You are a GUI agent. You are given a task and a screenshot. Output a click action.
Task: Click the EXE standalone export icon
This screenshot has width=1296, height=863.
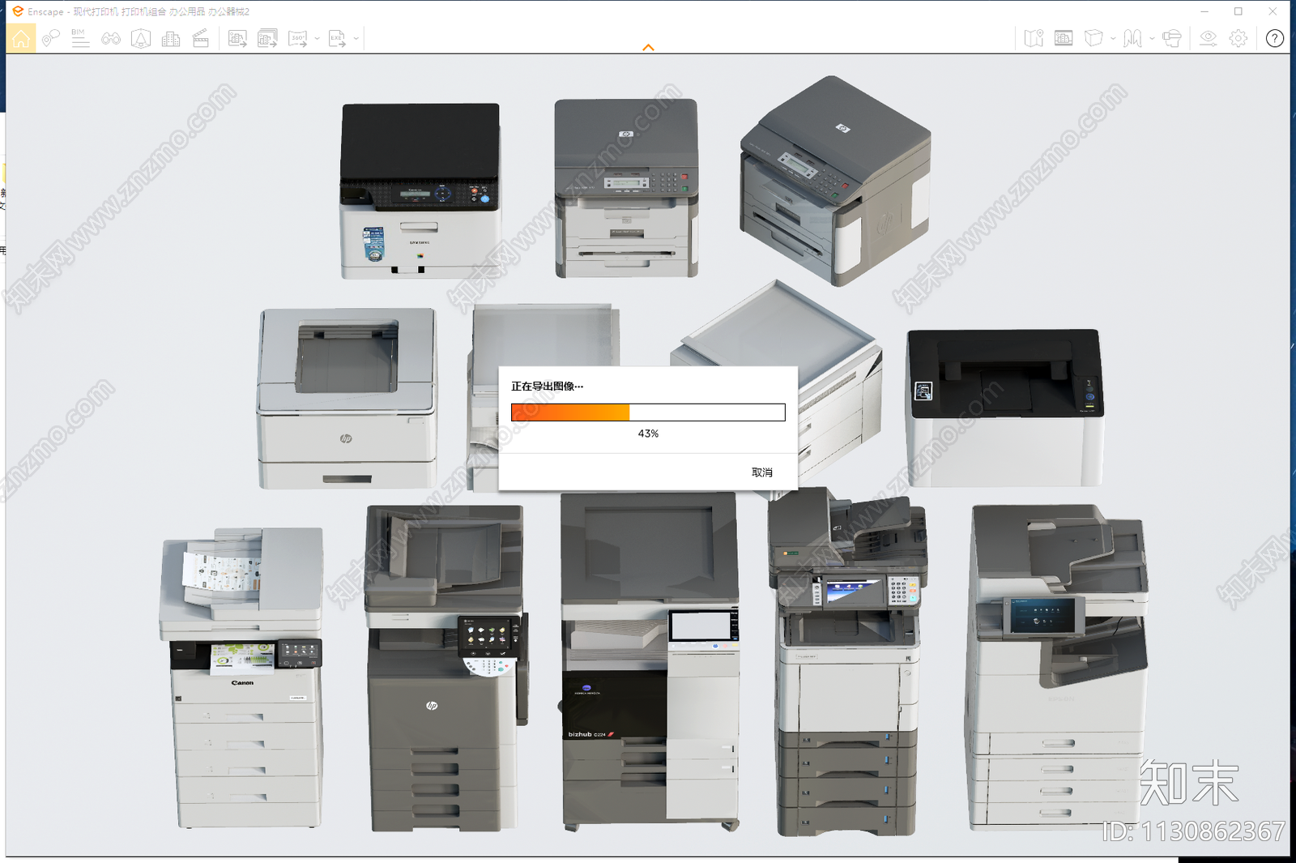338,38
